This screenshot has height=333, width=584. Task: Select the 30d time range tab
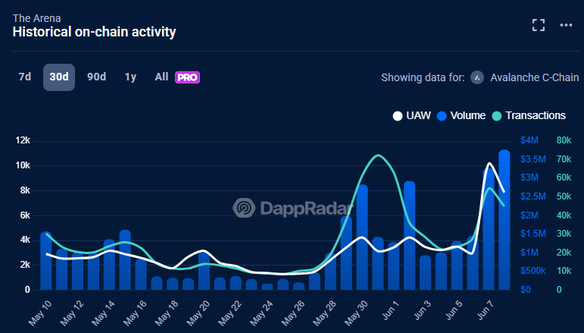coord(59,77)
